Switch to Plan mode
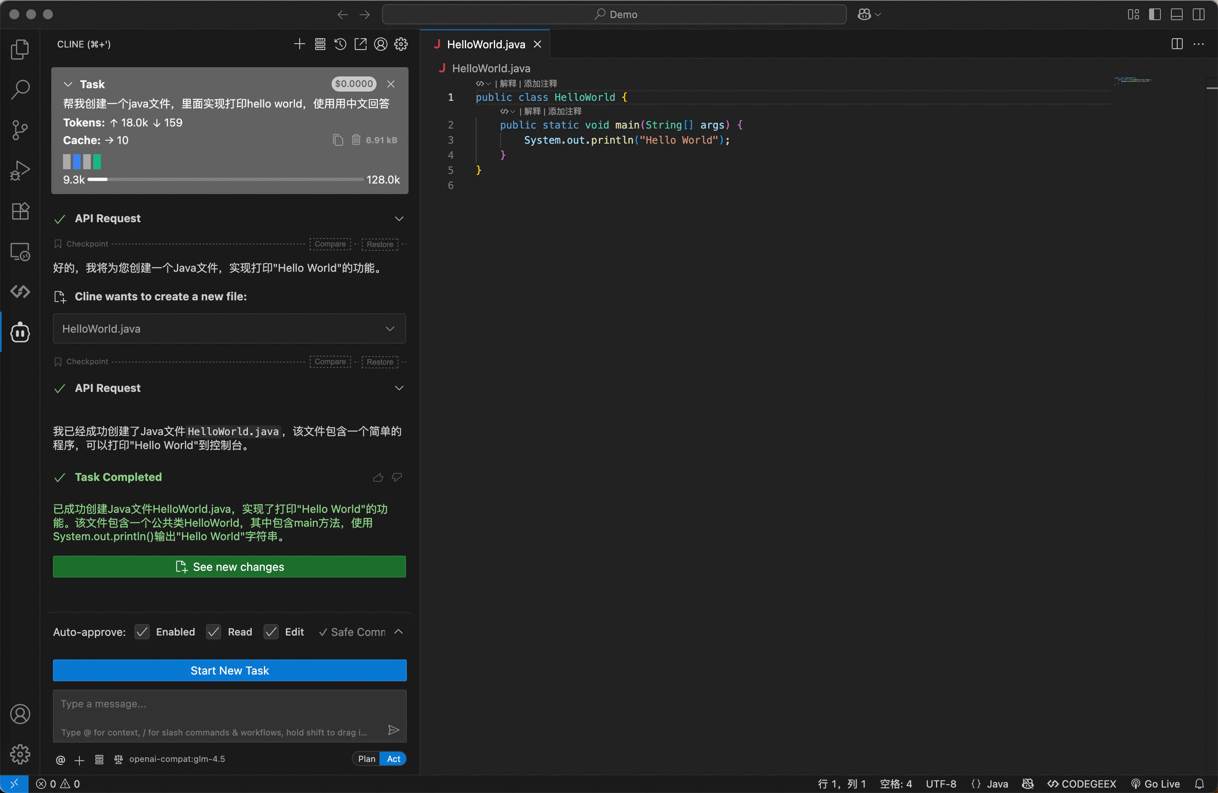 [366, 759]
